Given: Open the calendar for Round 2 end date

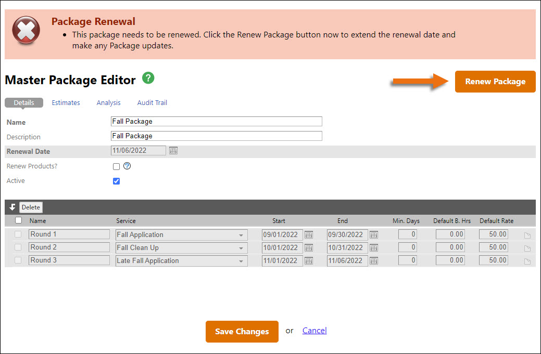Looking at the screenshot, I should [x=373, y=247].
